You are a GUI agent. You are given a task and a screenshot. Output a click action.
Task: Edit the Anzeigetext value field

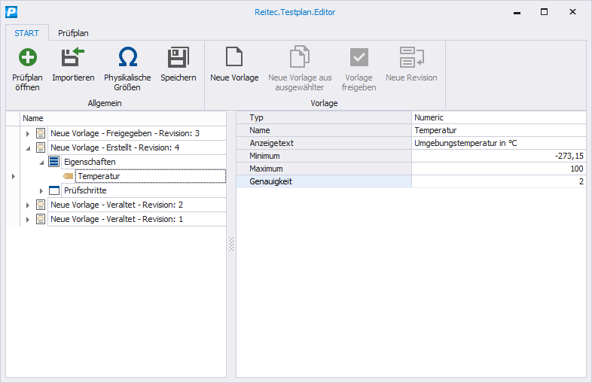(x=498, y=143)
